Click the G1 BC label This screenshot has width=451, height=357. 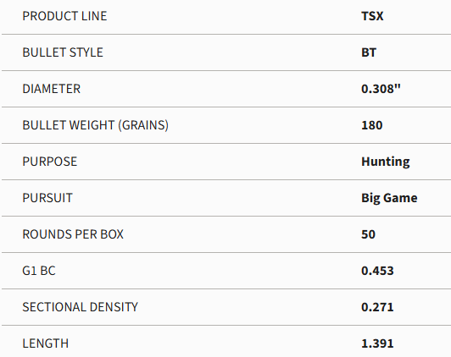pos(39,271)
